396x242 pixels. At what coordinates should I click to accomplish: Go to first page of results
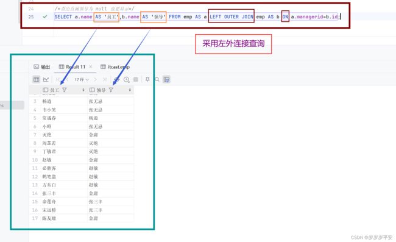pyautogui.click(x=58, y=80)
